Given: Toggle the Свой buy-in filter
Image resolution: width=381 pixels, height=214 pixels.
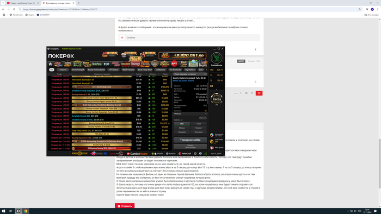Looking at the screenshot, I should [199, 124].
